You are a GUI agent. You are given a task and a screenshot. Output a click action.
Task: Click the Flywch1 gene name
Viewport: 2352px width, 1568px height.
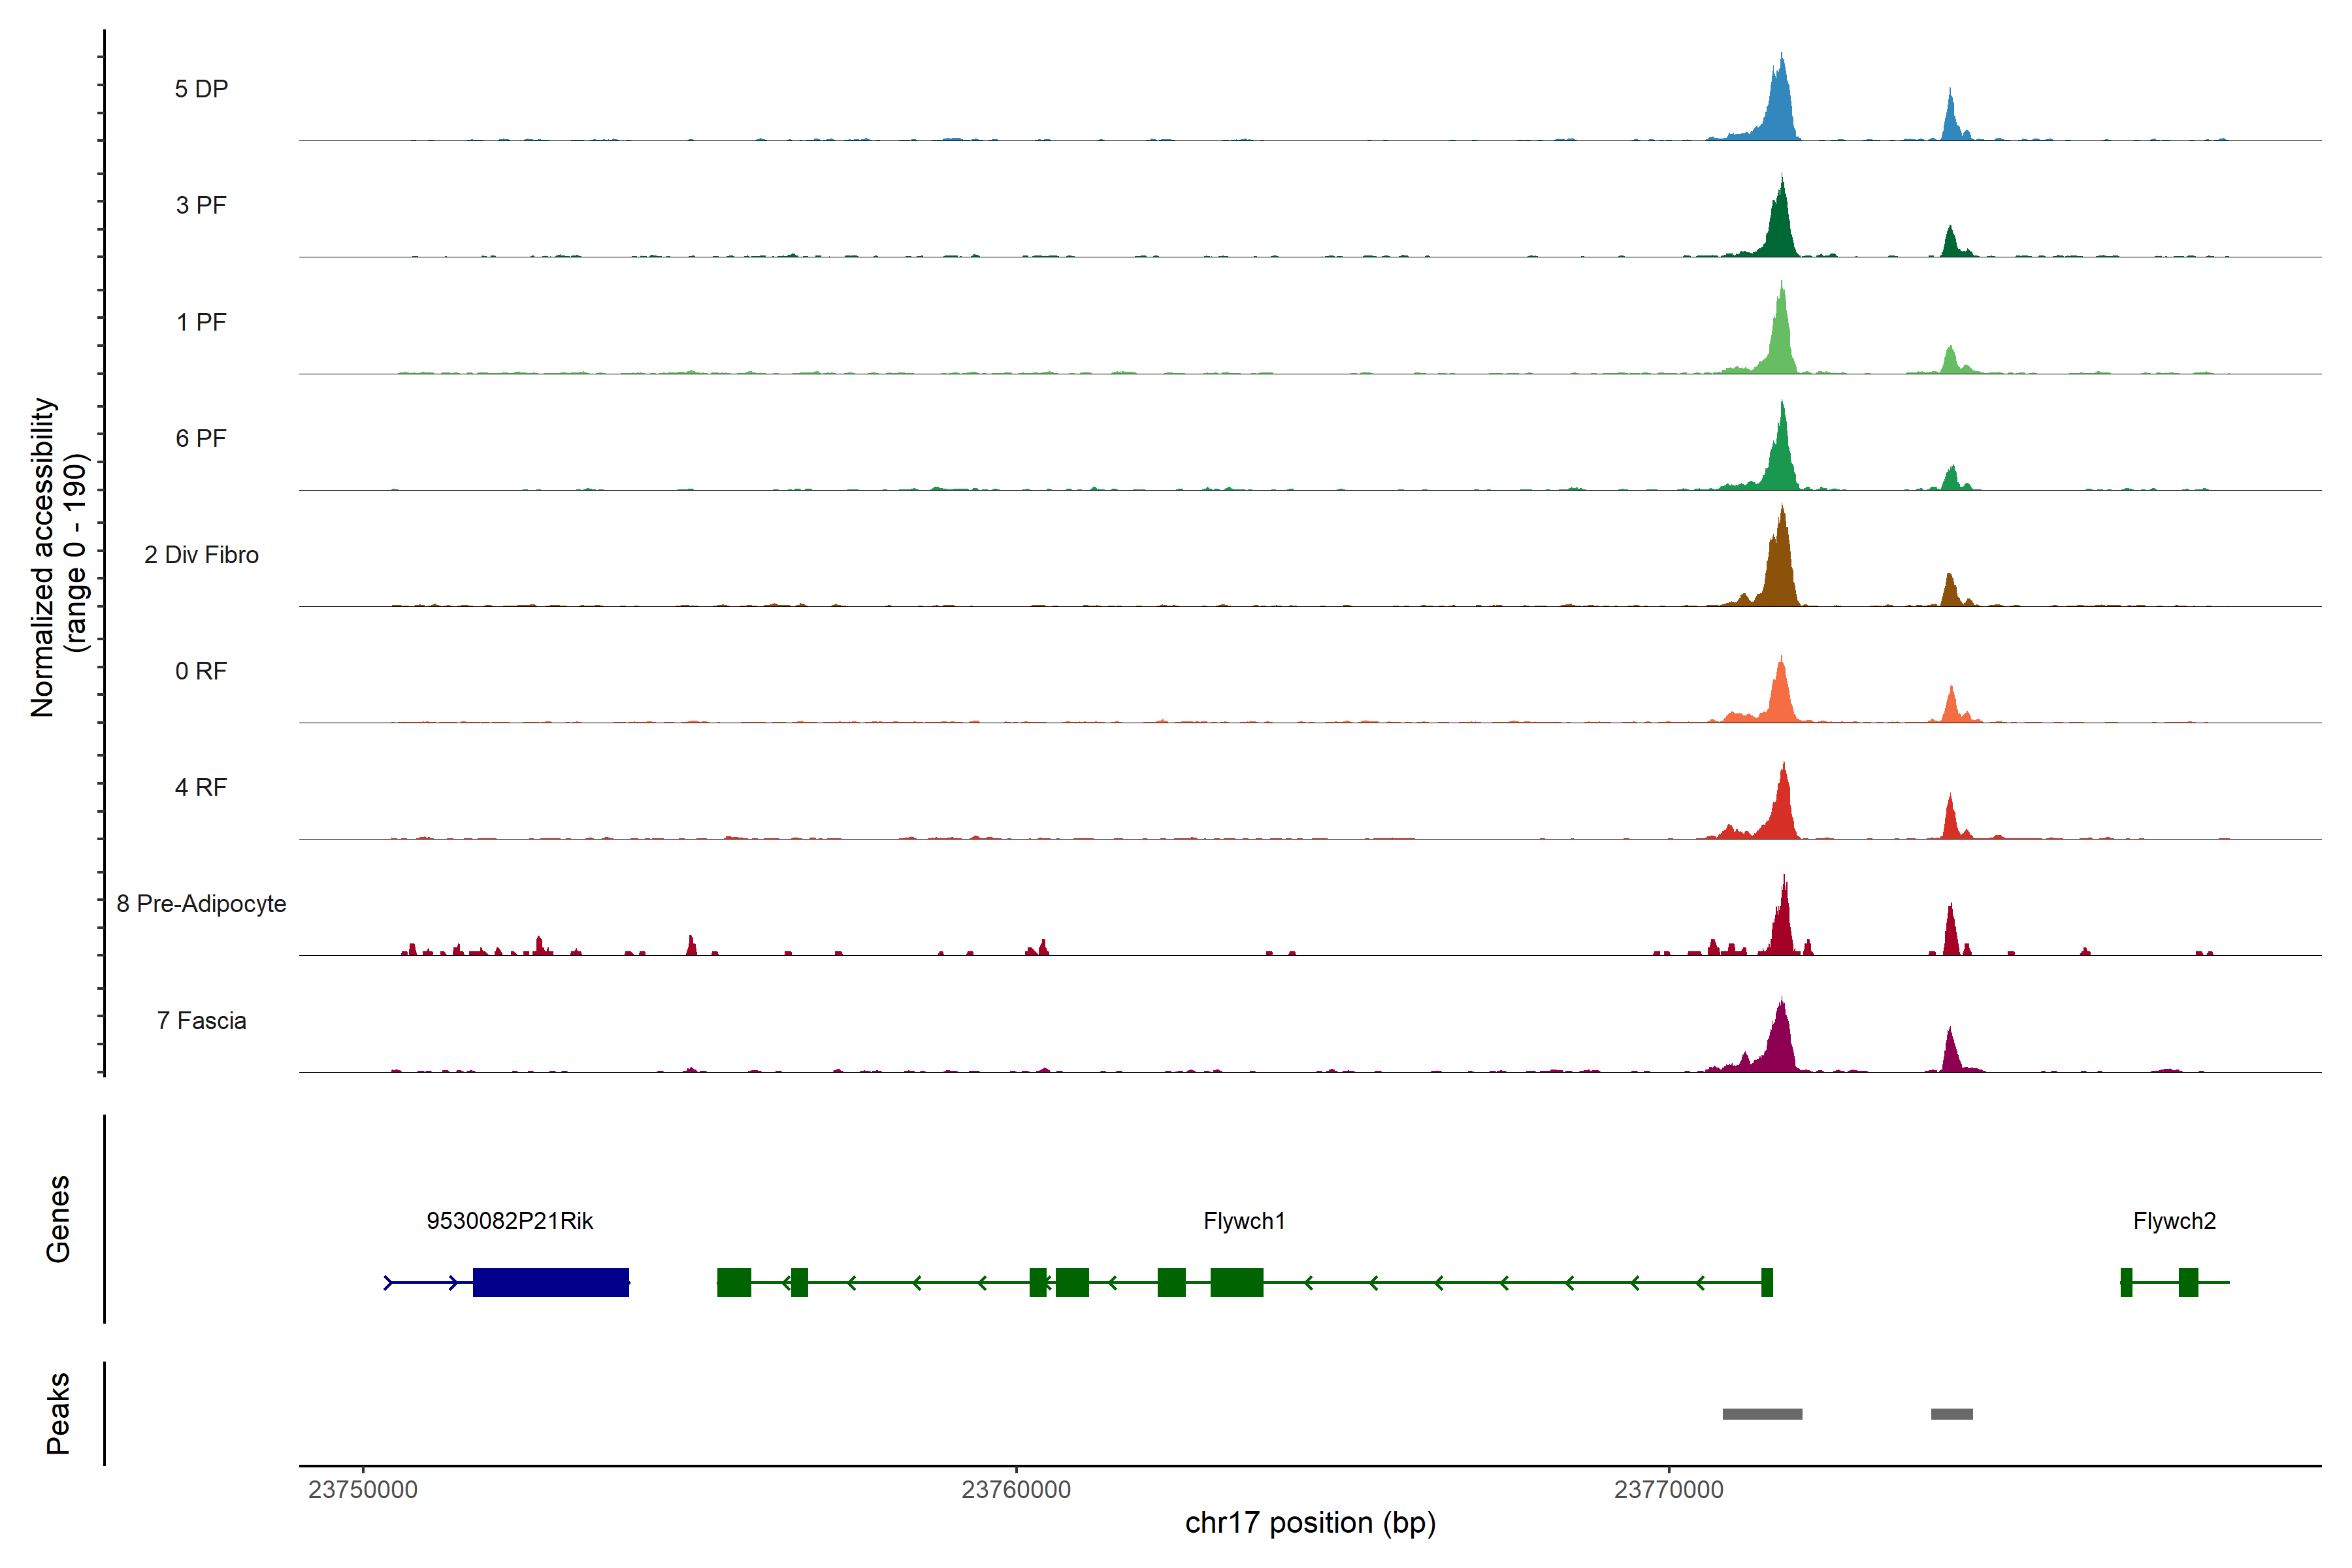tap(1244, 1220)
